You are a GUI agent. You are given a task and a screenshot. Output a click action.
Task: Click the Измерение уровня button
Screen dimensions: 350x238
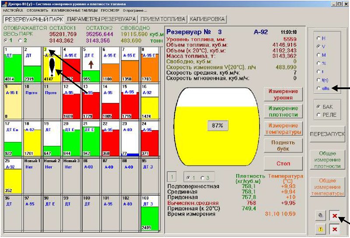(283, 94)
